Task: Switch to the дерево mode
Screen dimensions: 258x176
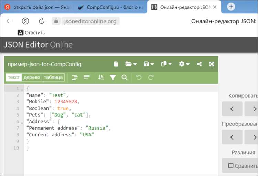Action: tap(32, 77)
